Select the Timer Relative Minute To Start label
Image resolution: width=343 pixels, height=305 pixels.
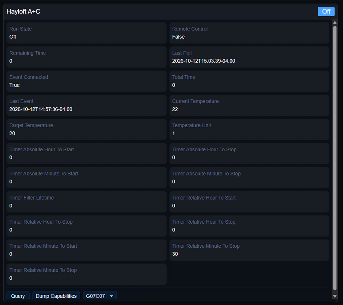43,246
